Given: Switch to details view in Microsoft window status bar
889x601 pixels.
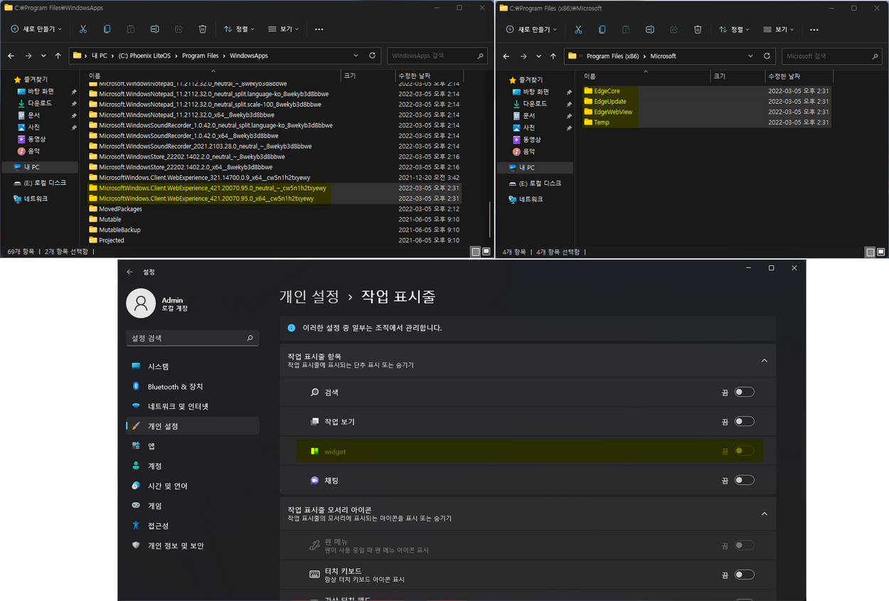Looking at the screenshot, I should click(870, 252).
